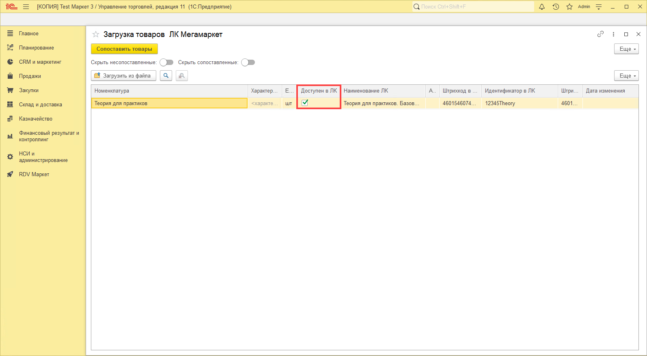Select cell 12345Theory
This screenshot has width=647, height=356.
tap(520, 103)
